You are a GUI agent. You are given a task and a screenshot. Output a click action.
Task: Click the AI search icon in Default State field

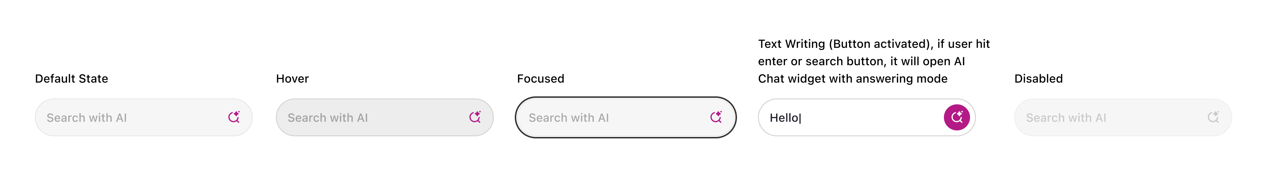point(234,117)
